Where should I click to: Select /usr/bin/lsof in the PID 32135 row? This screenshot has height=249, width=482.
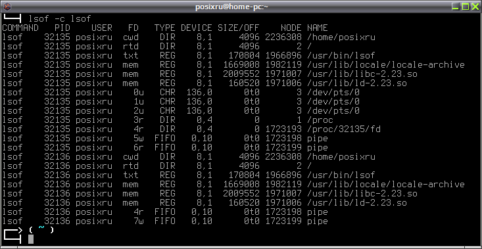341,56
